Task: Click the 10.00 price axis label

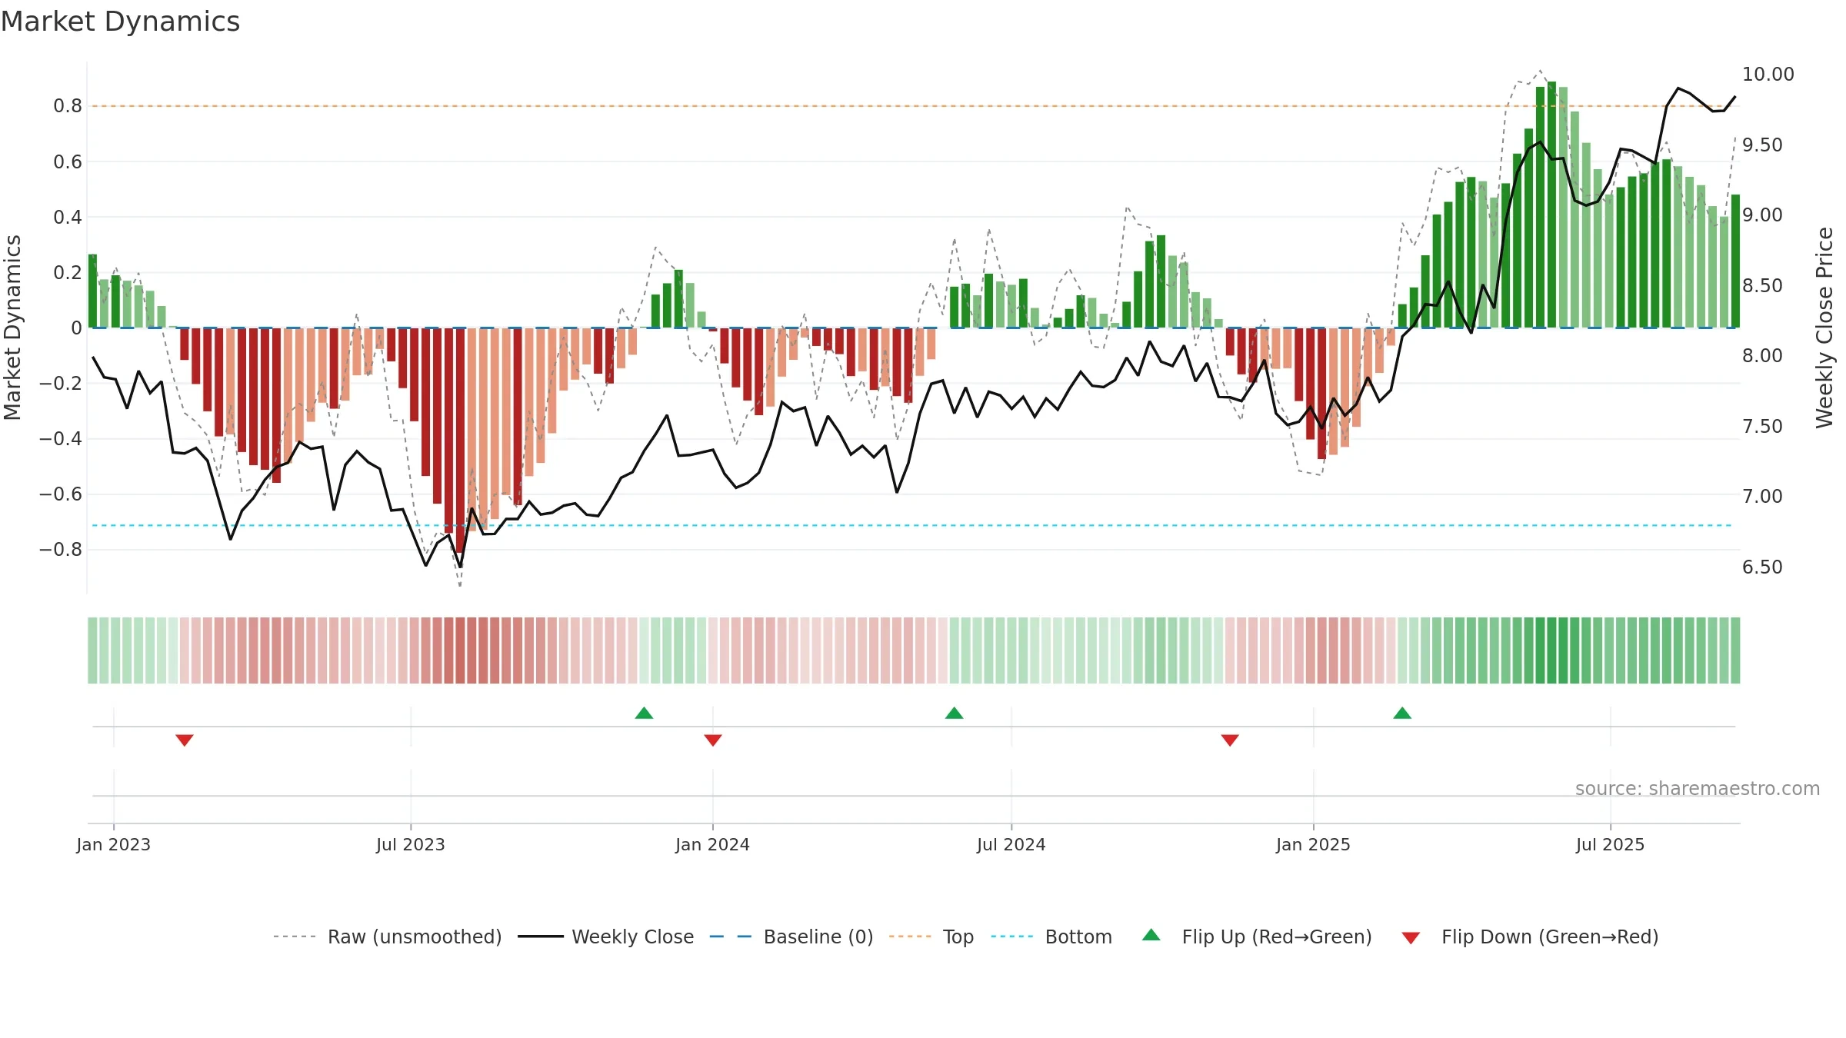Action: tap(1768, 75)
